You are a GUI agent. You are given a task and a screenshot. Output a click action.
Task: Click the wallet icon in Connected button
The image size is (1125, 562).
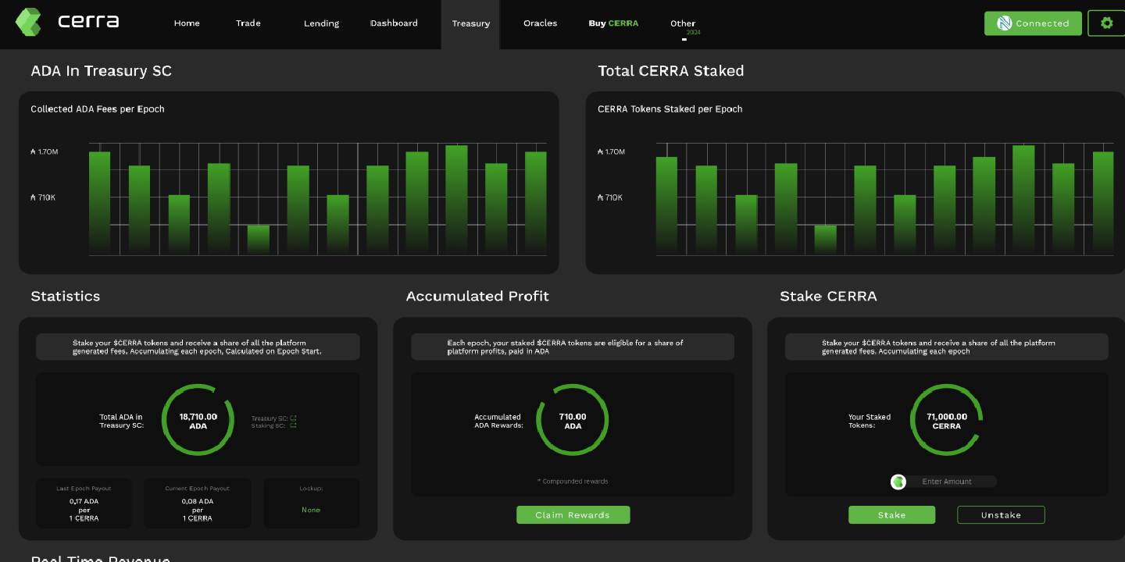1005,23
